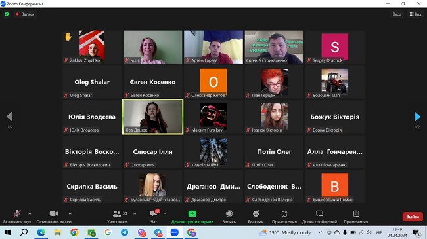Select Божук Вікторія participant tile
This screenshot has width=427, height=239.
[x=335, y=117]
